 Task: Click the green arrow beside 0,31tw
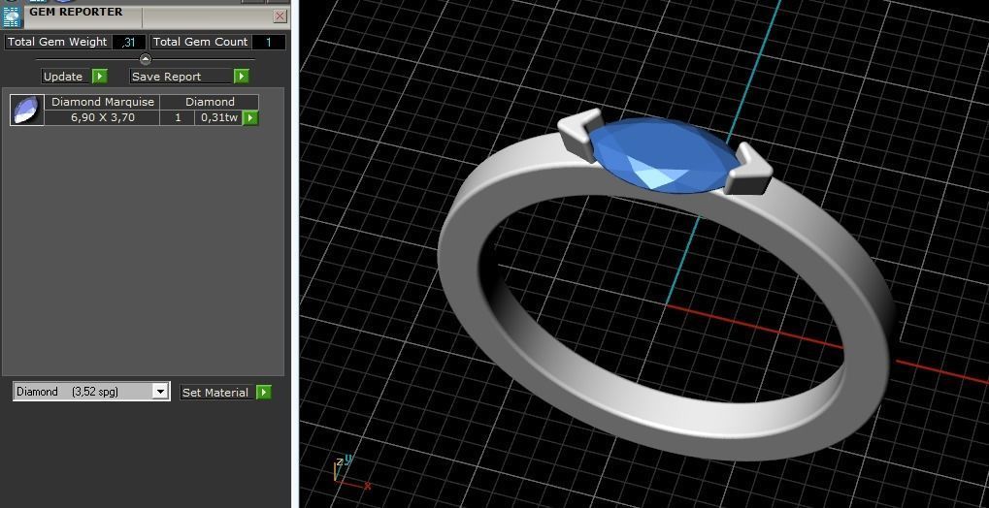pyautogui.click(x=250, y=118)
